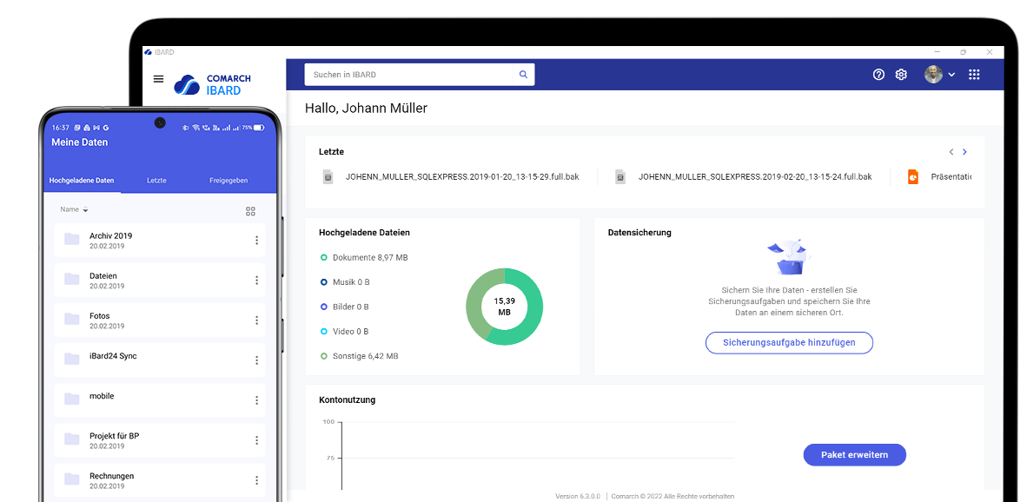Open the Dateien folder icon
The height and width of the screenshot is (502, 1027).
pyautogui.click(x=72, y=279)
